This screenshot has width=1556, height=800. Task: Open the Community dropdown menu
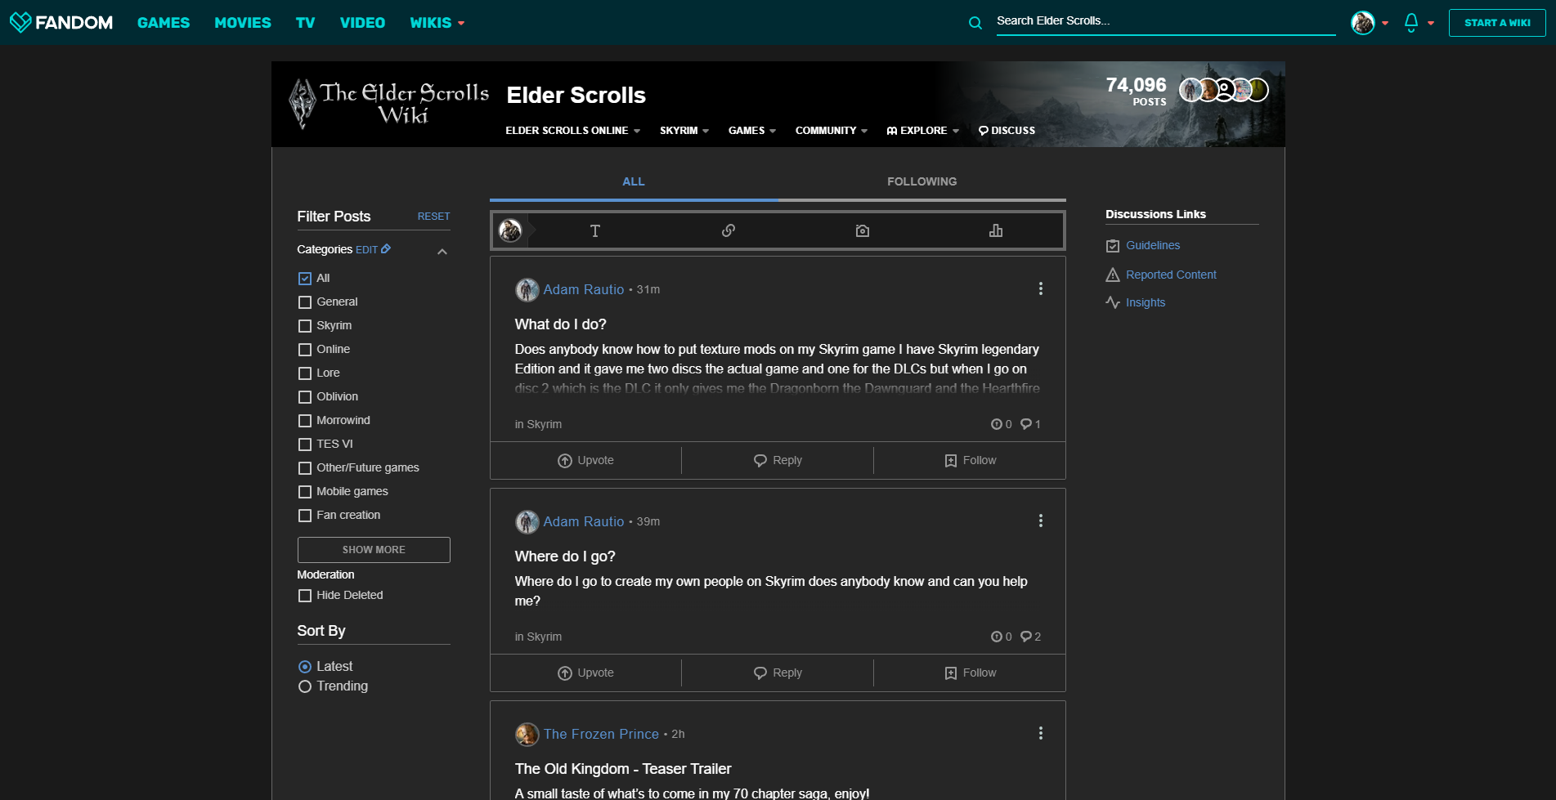coord(832,131)
